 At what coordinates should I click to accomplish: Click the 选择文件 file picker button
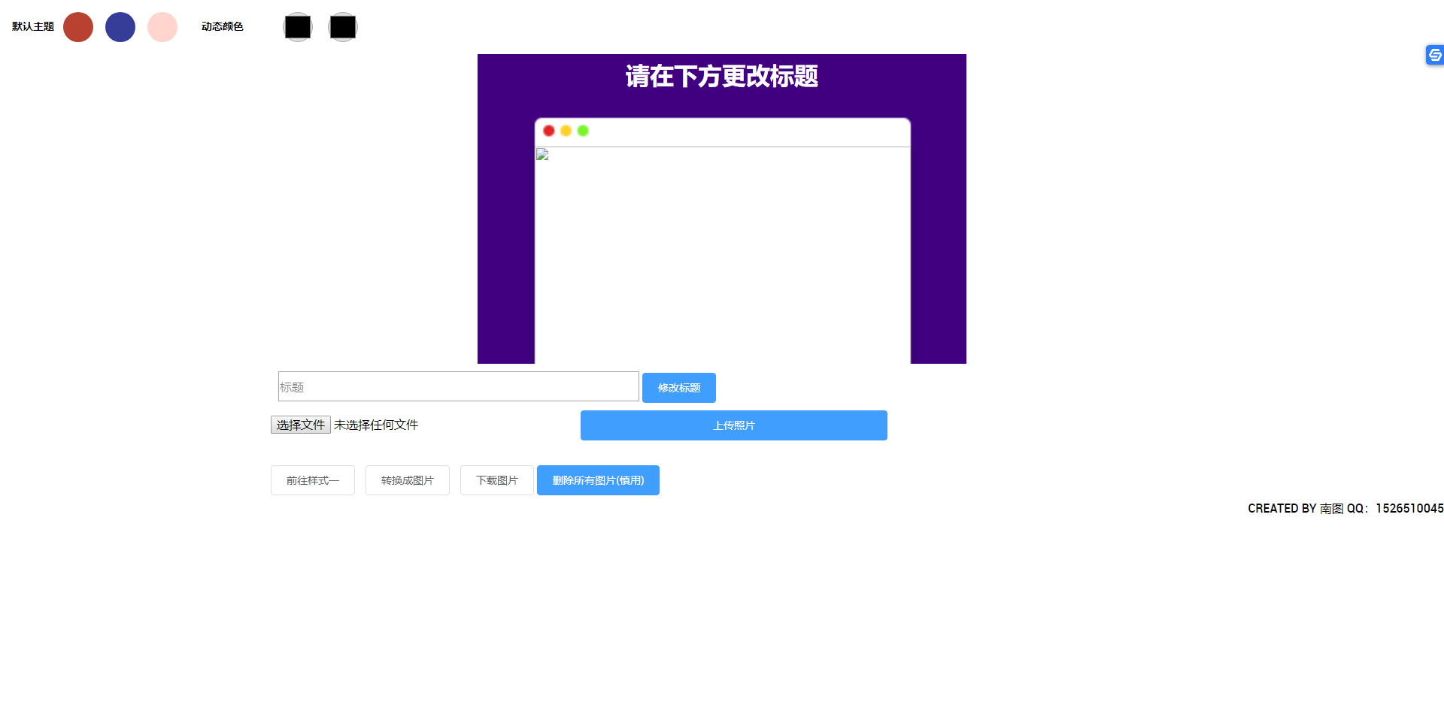point(300,424)
